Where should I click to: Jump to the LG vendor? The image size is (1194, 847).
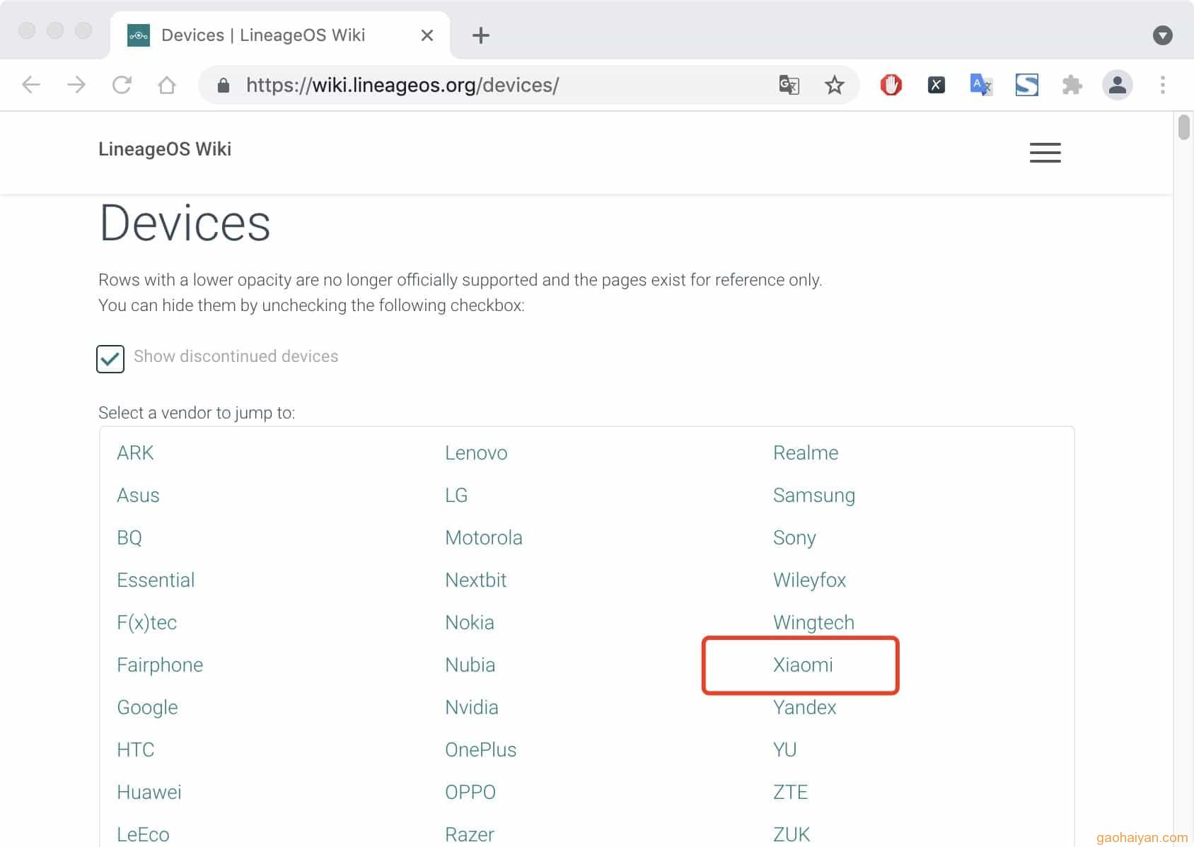click(x=456, y=495)
